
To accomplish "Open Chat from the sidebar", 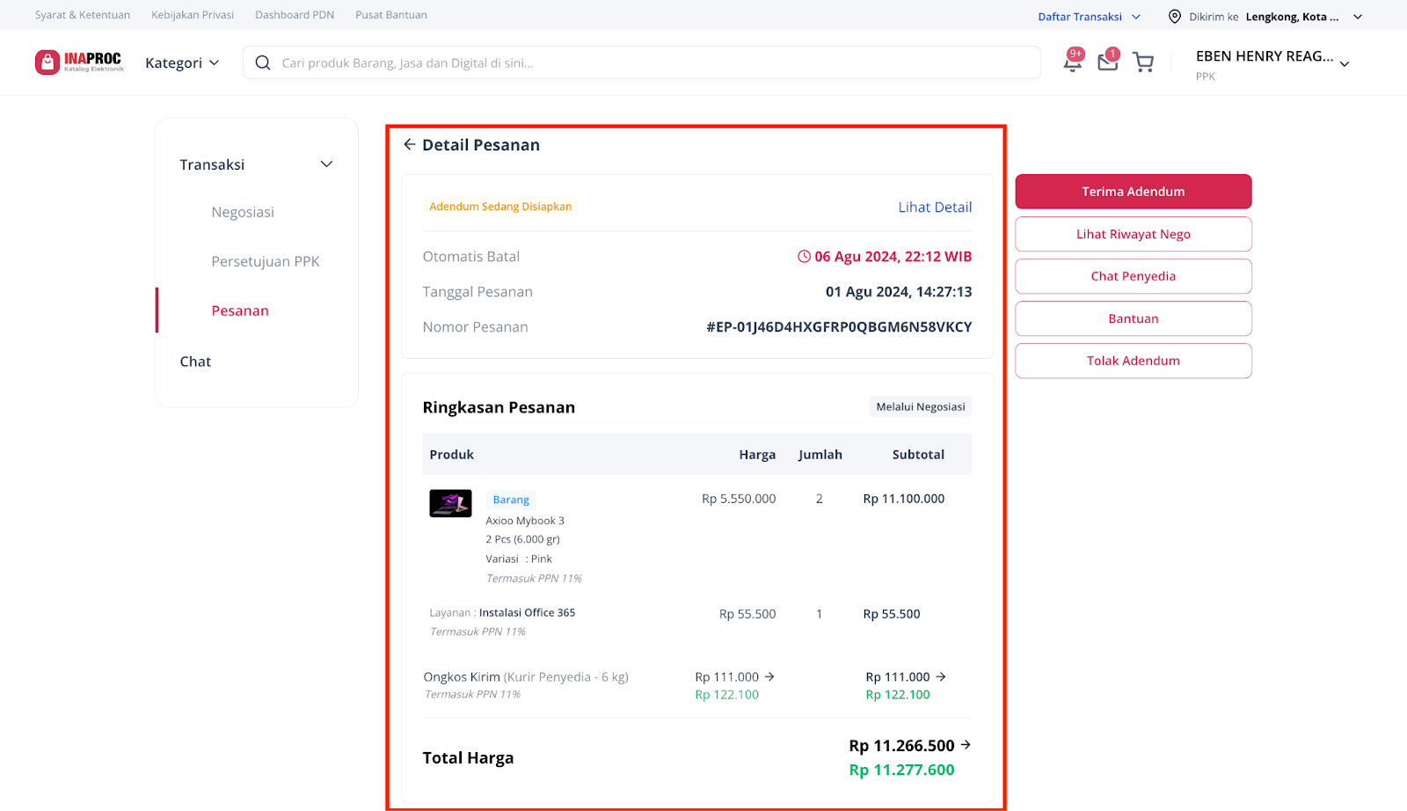I will click(195, 362).
